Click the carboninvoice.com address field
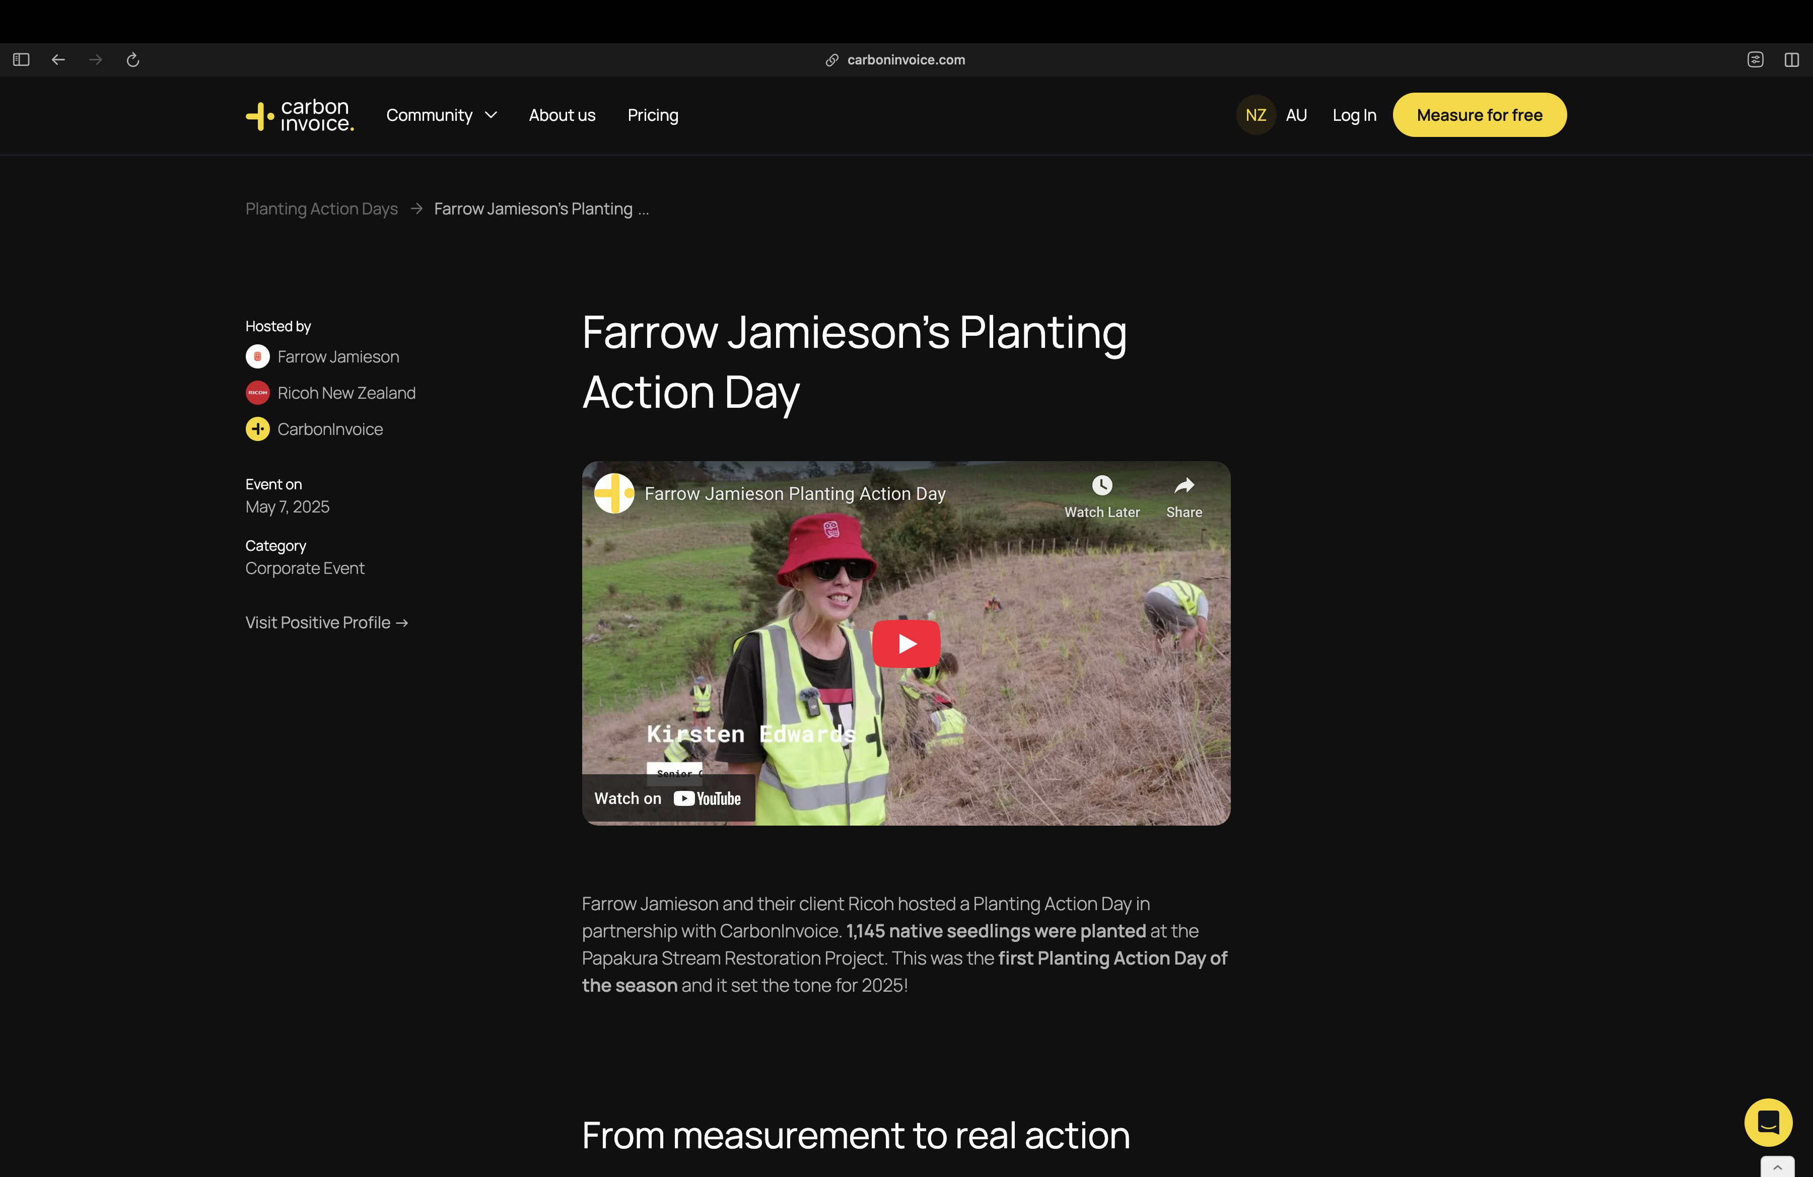Viewport: 1813px width, 1177px height. click(x=905, y=59)
